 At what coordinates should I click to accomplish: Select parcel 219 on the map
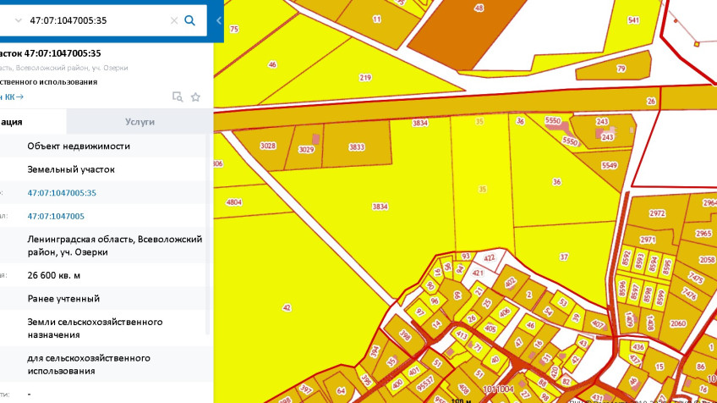pos(365,78)
